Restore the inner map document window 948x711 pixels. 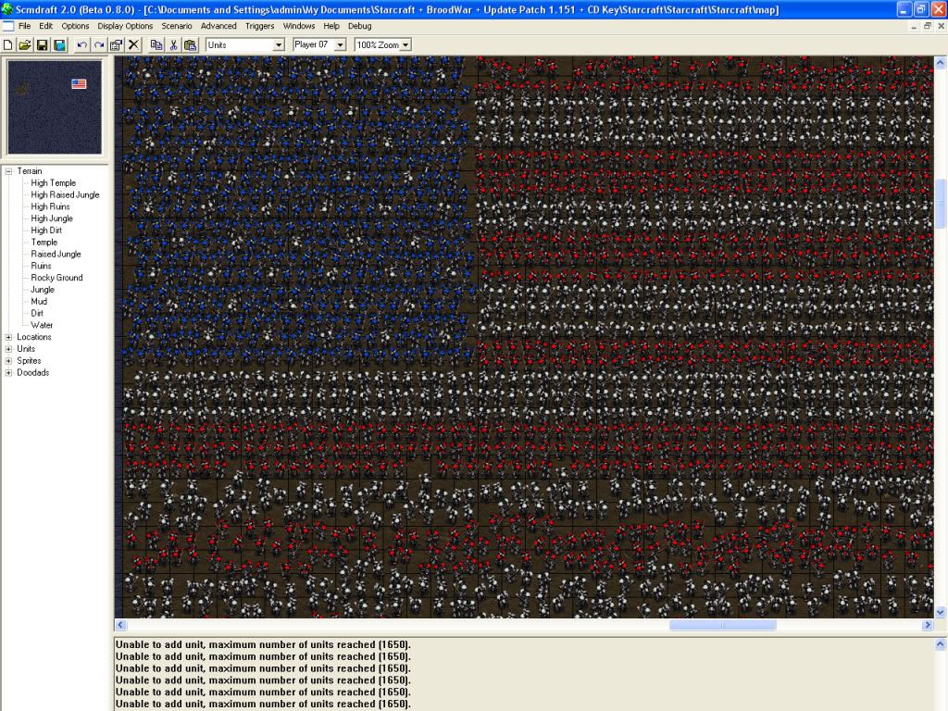pyautogui.click(x=928, y=26)
